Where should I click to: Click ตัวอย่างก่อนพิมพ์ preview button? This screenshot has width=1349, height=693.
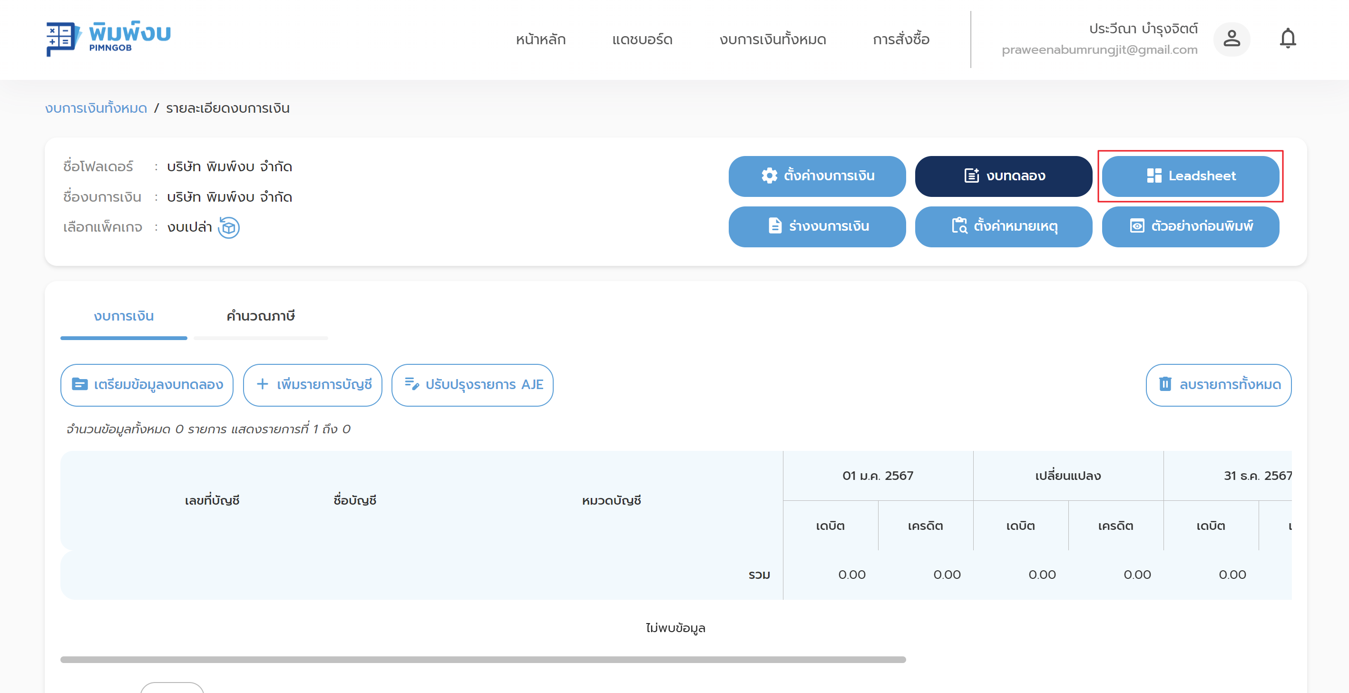tap(1190, 226)
